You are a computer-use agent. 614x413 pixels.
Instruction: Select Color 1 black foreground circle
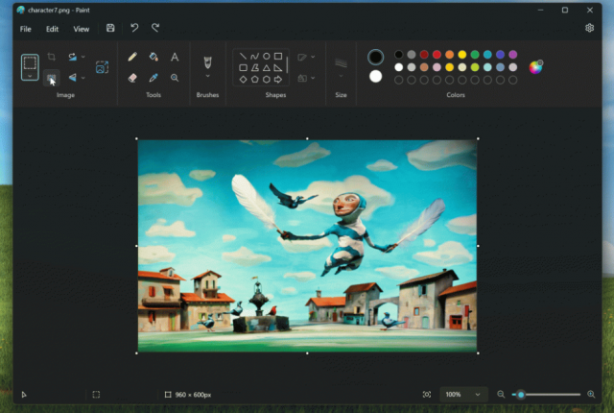[375, 58]
